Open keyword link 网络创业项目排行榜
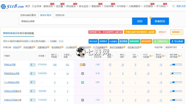This screenshot has height=104, width=186. click(x=12, y=100)
